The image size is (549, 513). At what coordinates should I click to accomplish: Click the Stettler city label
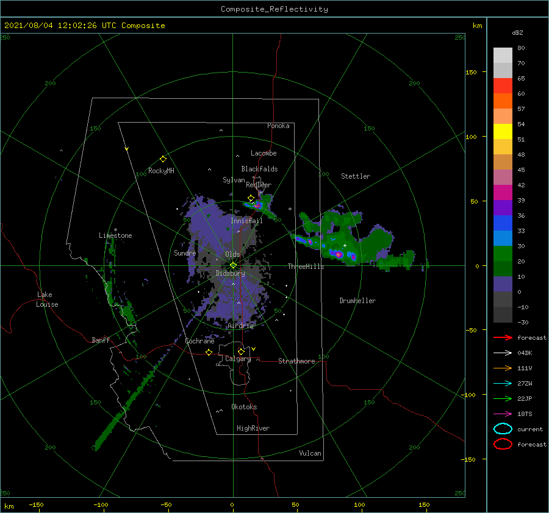(x=356, y=176)
